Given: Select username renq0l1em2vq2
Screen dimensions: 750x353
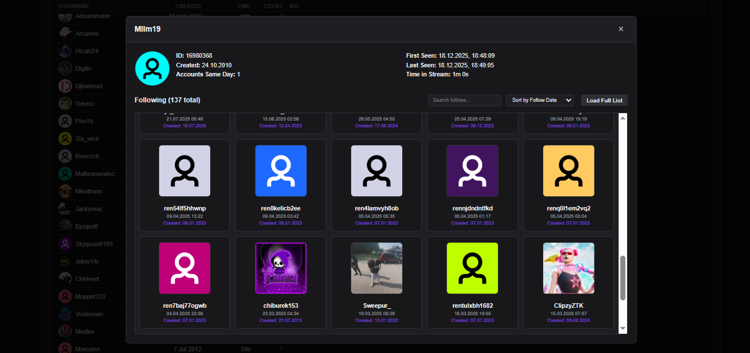Looking at the screenshot, I should 569,208.
